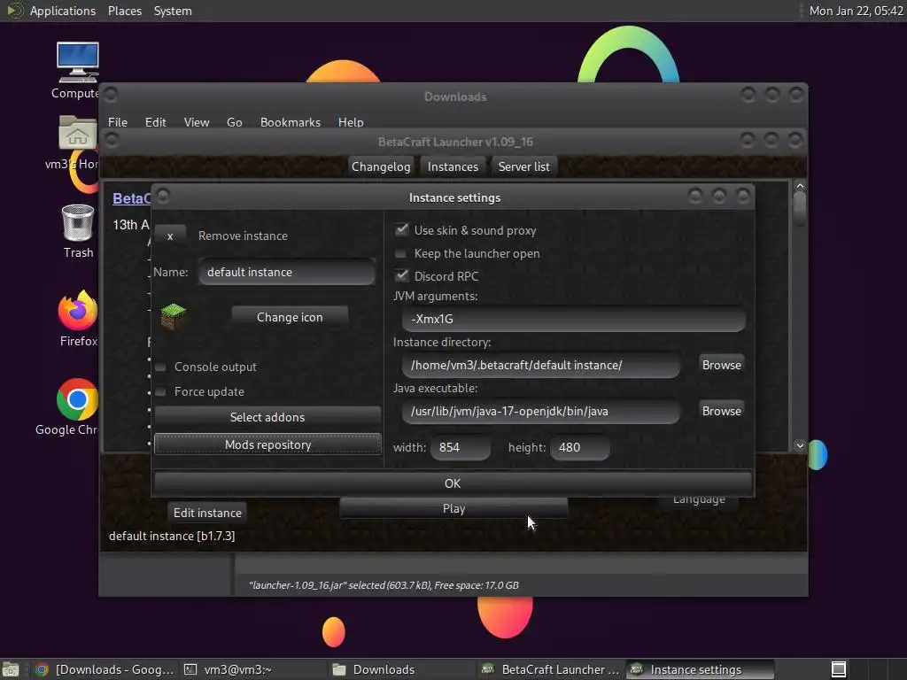Open Bookmarks menu in Downloads window

pyautogui.click(x=290, y=122)
